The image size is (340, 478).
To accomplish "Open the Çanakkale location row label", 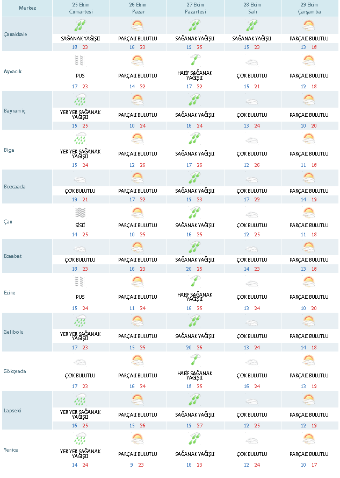I will coord(16,34).
